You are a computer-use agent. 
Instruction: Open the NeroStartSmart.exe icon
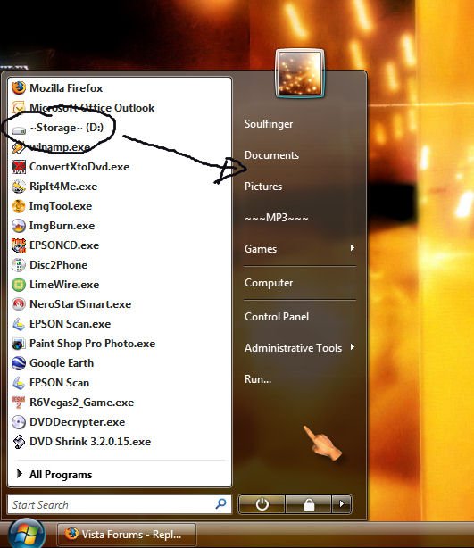[19, 304]
